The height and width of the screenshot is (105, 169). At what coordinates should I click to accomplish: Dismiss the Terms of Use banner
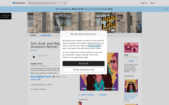click(x=166, y=9)
